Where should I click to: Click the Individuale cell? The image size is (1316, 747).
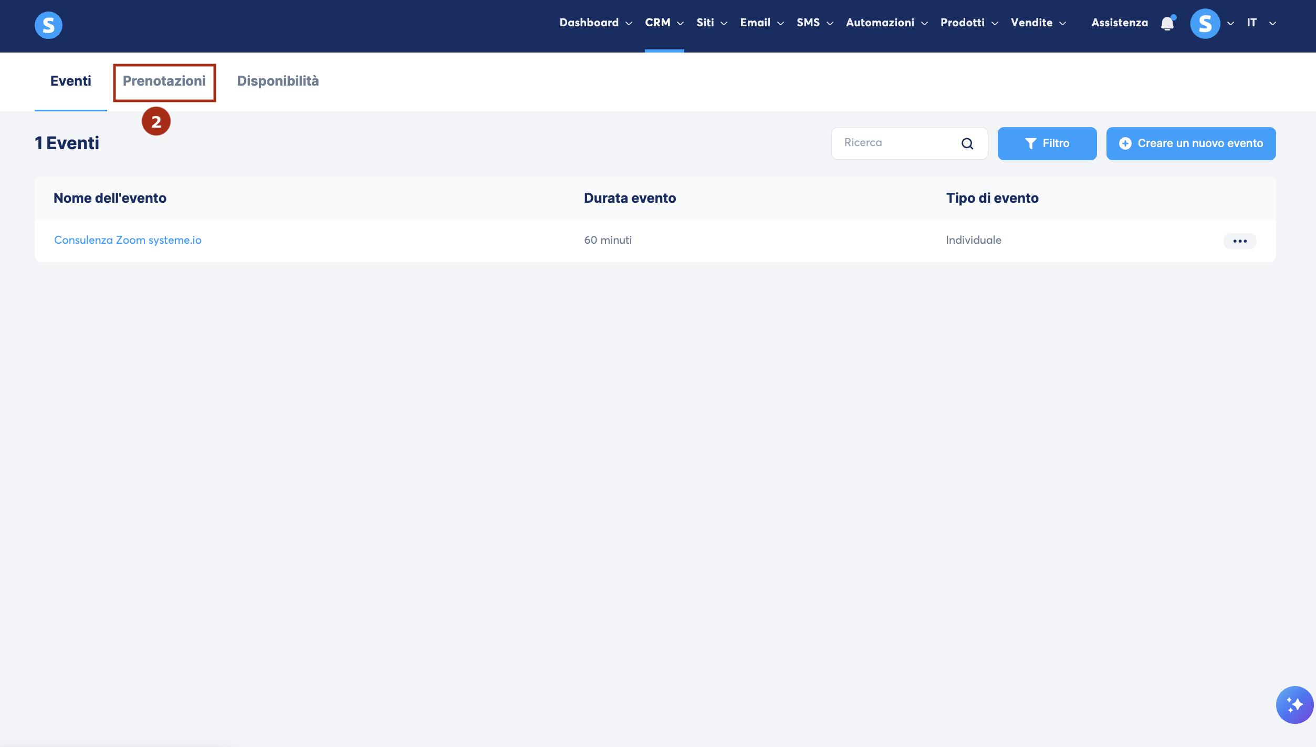click(x=974, y=240)
